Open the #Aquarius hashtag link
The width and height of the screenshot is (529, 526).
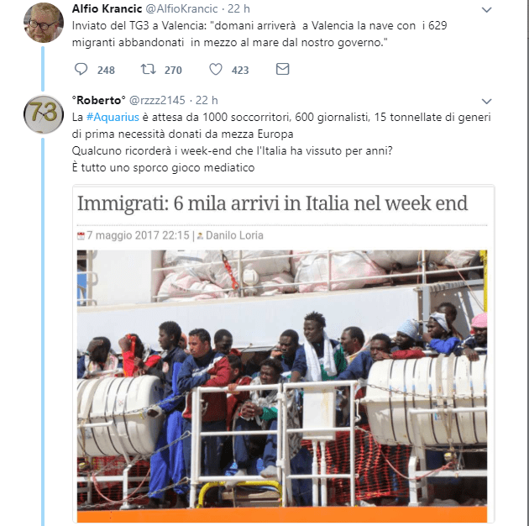(x=113, y=117)
